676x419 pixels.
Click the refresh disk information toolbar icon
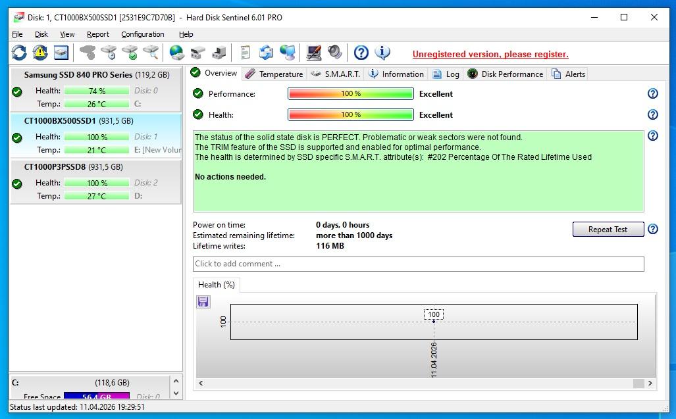pyautogui.click(x=19, y=53)
